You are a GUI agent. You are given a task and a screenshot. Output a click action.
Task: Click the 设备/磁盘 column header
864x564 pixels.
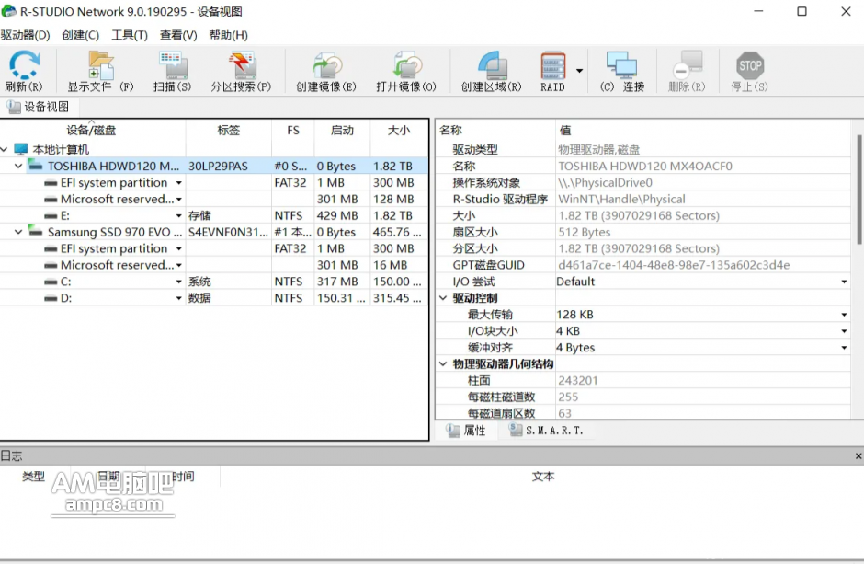pos(92,131)
